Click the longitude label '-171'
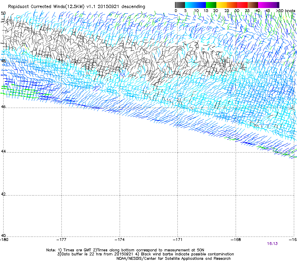Screen dimensions: 297x261 pos(178,240)
